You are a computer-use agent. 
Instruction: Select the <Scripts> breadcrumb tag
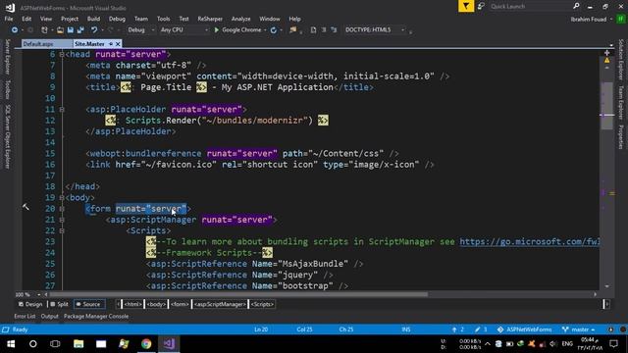pos(262,304)
